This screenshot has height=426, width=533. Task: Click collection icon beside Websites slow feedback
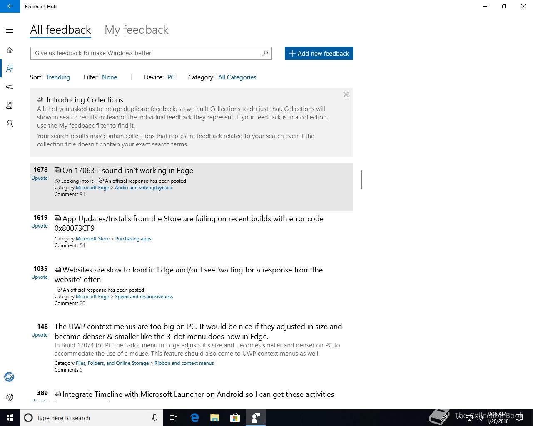[57, 270]
